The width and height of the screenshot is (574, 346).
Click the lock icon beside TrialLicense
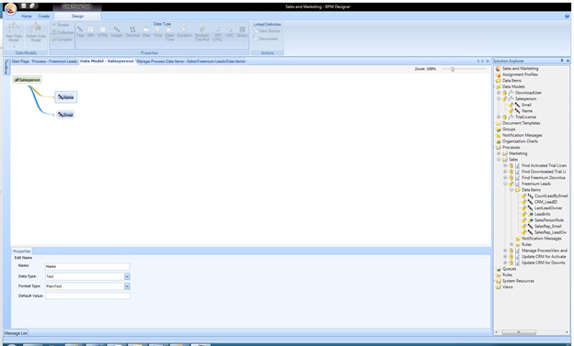505,117
